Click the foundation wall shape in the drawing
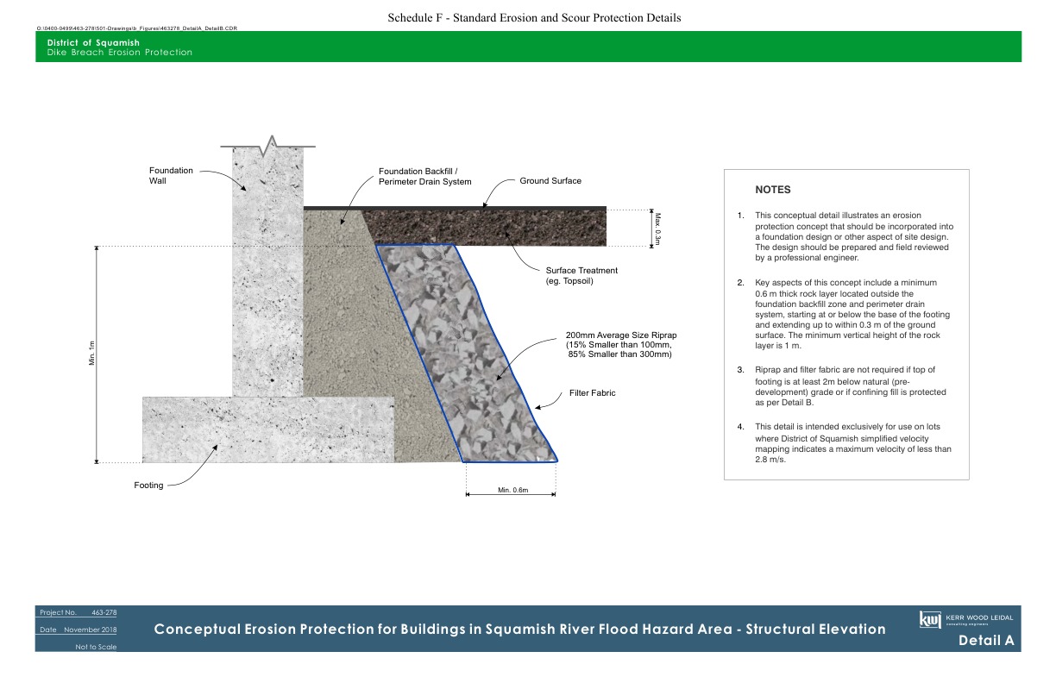Screen dimensions: 1056x683 coord(267,272)
